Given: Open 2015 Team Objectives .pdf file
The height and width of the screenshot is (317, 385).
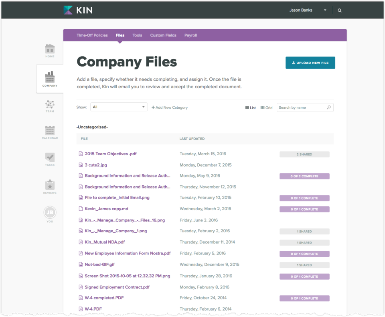Looking at the screenshot, I should click(111, 154).
